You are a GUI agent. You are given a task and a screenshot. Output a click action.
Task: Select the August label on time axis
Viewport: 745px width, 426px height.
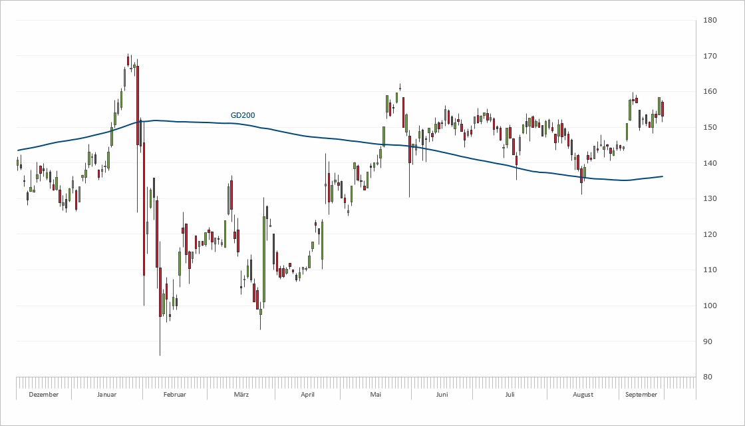pos(583,395)
